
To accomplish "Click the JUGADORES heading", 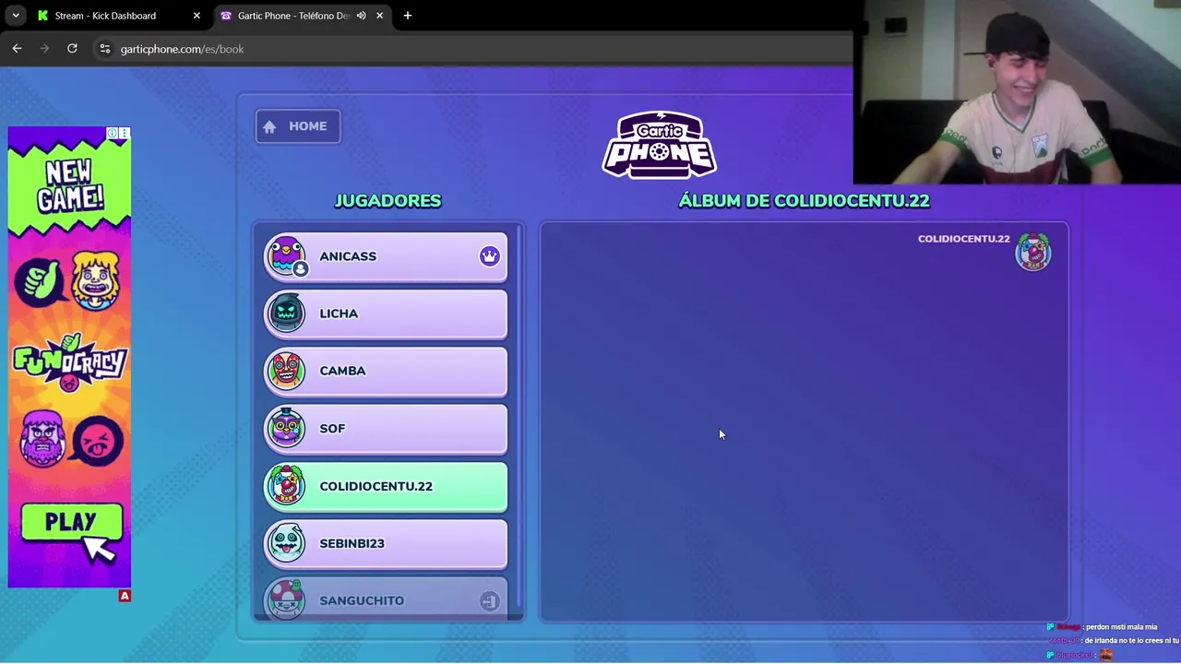I will pyautogui.click(x=388, y=200).
